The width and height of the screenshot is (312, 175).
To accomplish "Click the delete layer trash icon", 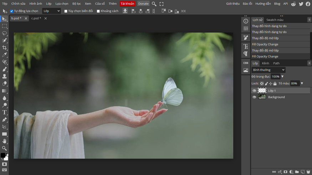I will point(308,172).
